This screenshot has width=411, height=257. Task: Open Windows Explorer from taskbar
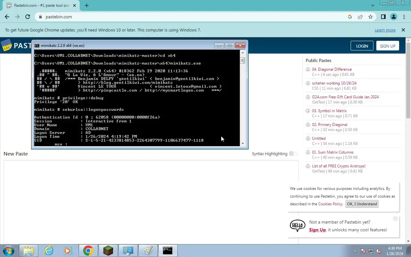(28, 251)
